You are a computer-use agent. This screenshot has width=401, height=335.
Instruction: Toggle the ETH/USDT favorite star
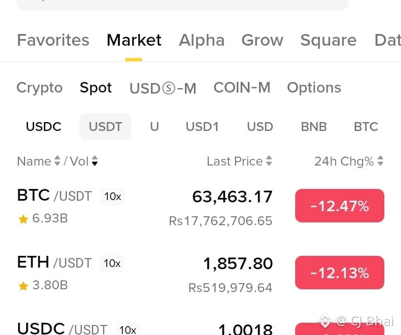click(23, 286)
